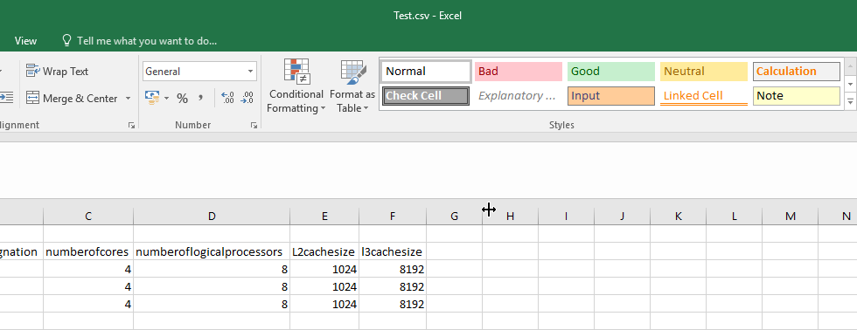Select column K header
Image resolution: width=857 pixels, height=330 pixels.
coord(679,216)
